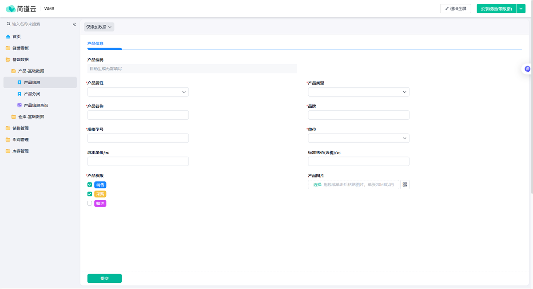Click the folder icon next to 经营看板

pos(8,48)
